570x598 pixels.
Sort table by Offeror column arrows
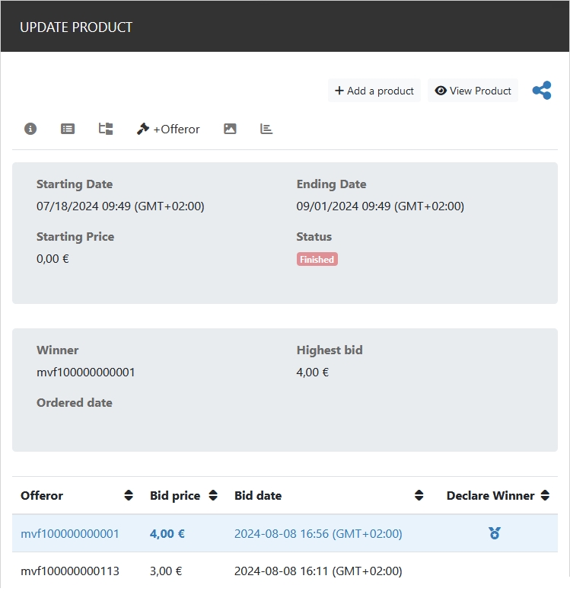click(129, 496)
